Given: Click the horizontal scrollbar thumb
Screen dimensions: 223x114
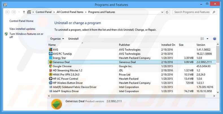Looking at the screenshot, I should (128, 96).
